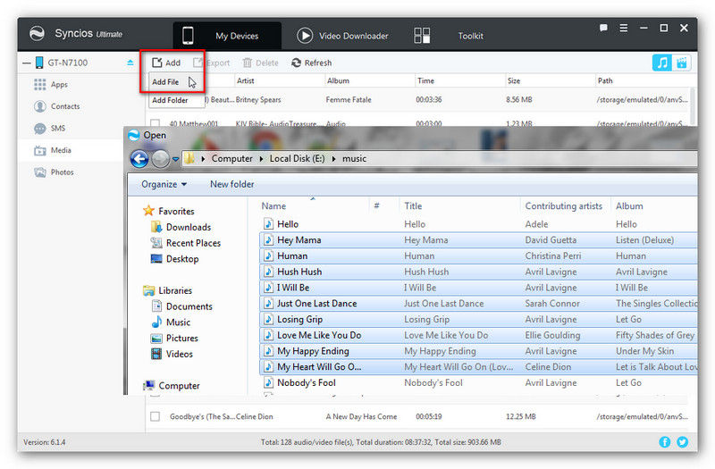Sort media list by Time column
Image resolution: width=715 pixels, height=469 pixels.
point(425,80)
